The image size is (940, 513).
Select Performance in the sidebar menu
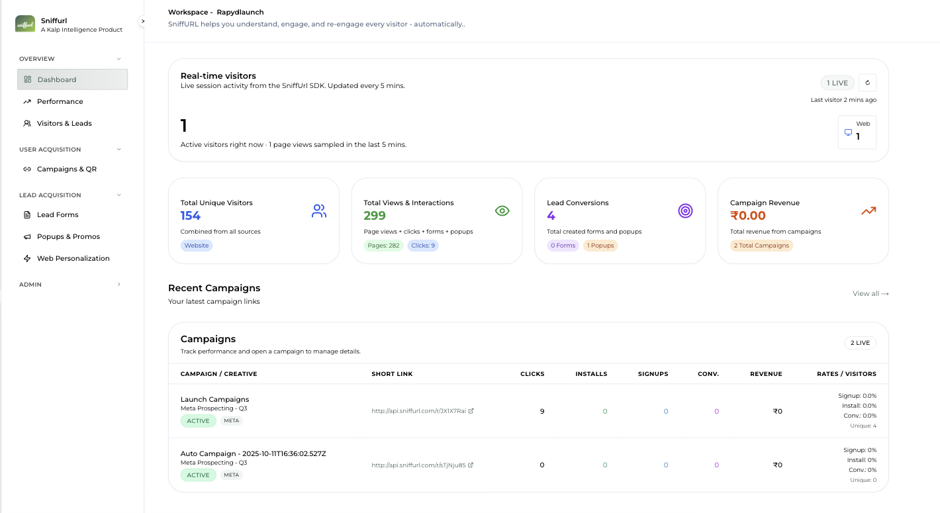tap(60, 101)
